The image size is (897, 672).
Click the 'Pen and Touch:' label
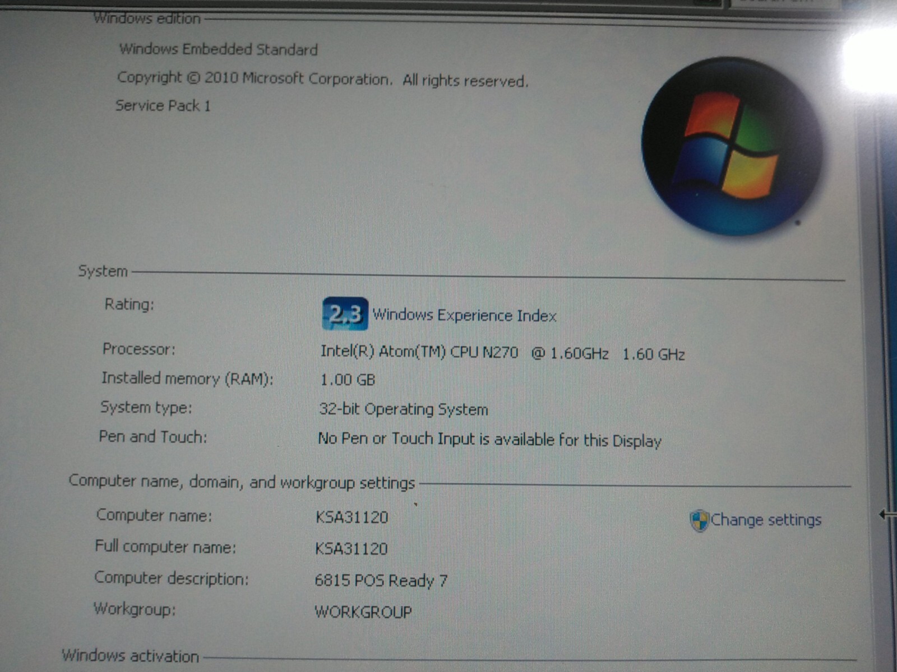point(152,436)
